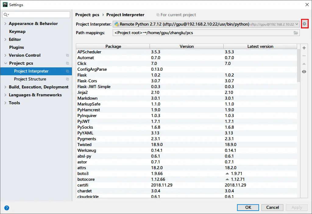312x214 pixels.
Task: Open Project Structure settings page
Action: tap(30, 79)
